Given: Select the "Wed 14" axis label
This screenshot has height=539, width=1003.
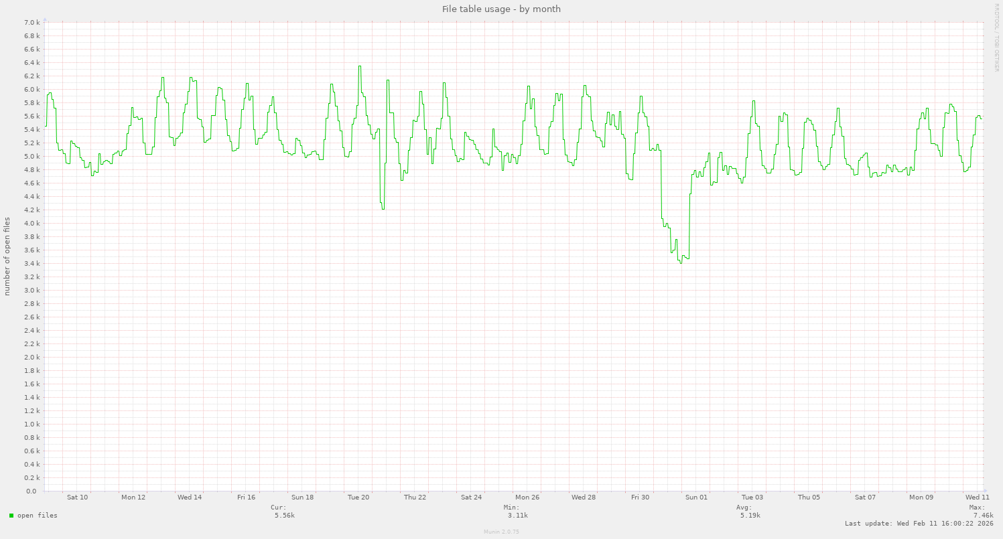Looking at the screenshot, I should click(x=190, y=497).
